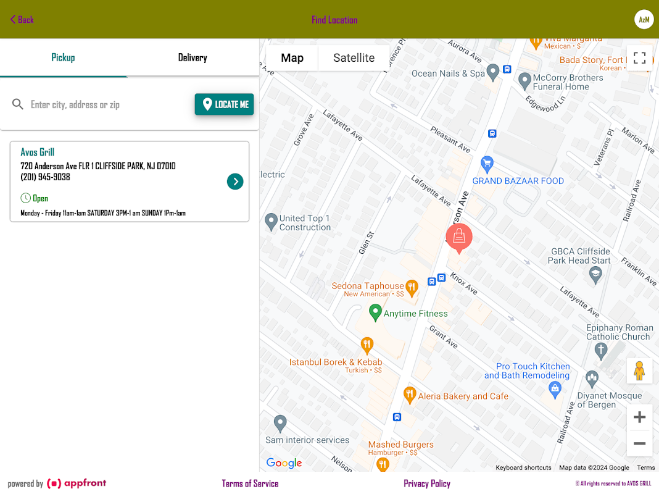
Task: Switch to the Delivery tab
Action: pyautogui.click(x=193, y=57)
